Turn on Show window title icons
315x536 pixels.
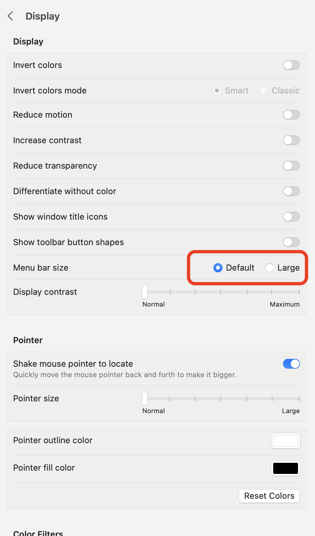[x=291, y=217]
